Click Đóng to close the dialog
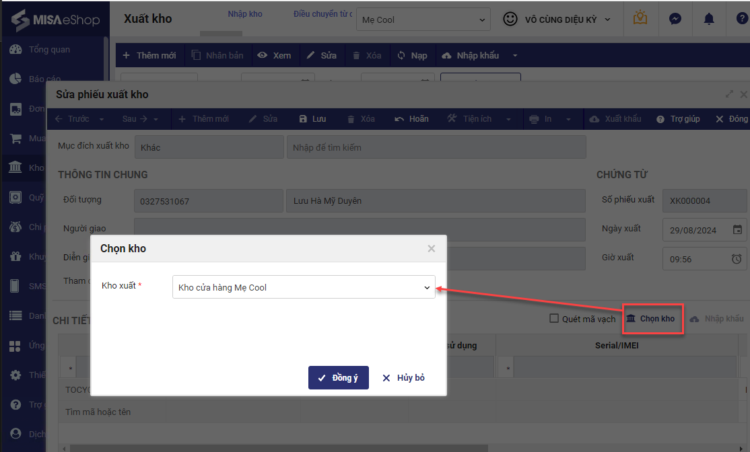This screenshot has height=452, width=750. pyautogui.click(x=732, y=119)
